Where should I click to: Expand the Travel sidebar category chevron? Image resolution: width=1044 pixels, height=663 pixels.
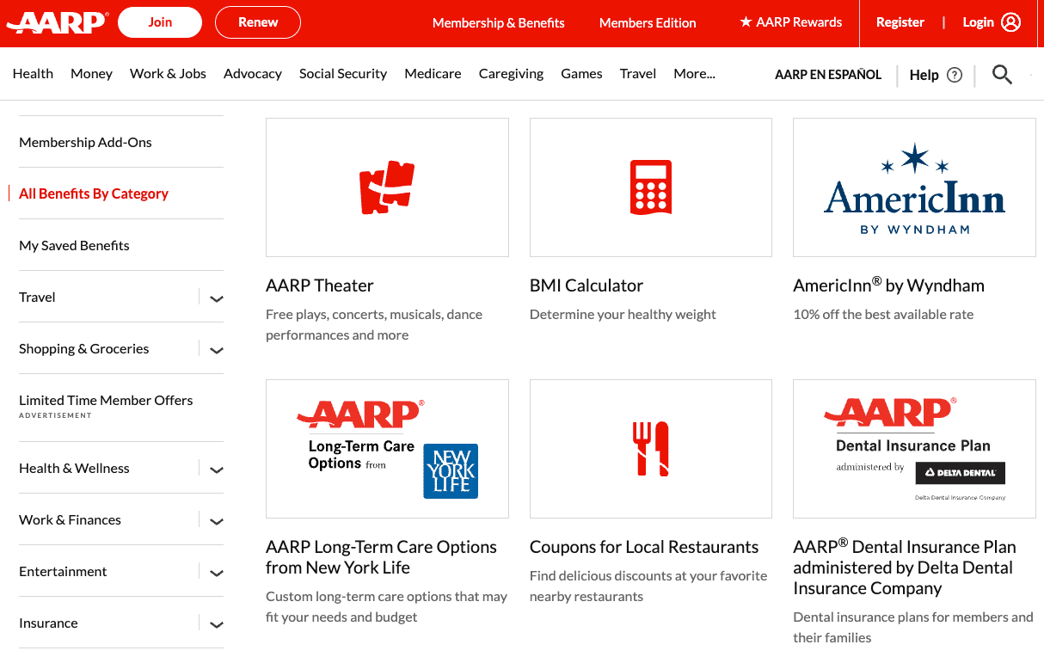tap(217, 298)
